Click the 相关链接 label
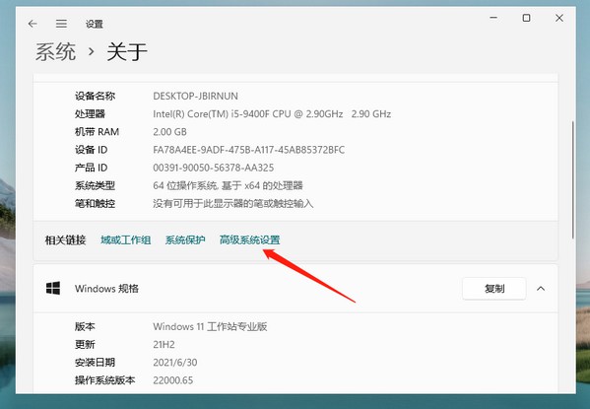Screen dimensions: 590x409 coord(65,239)
